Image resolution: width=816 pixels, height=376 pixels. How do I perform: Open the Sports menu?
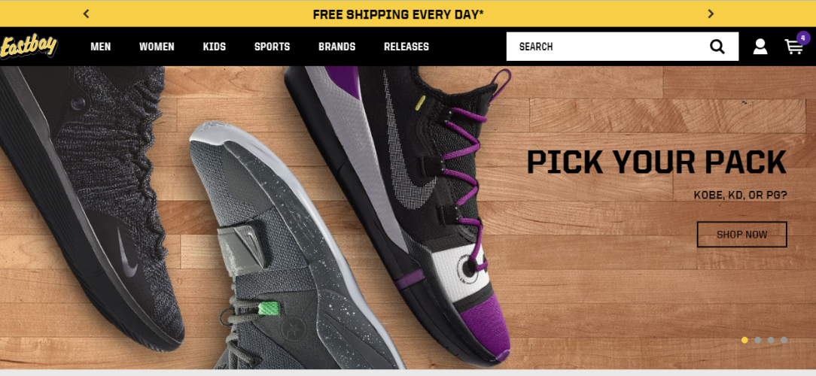coord(273,47)
